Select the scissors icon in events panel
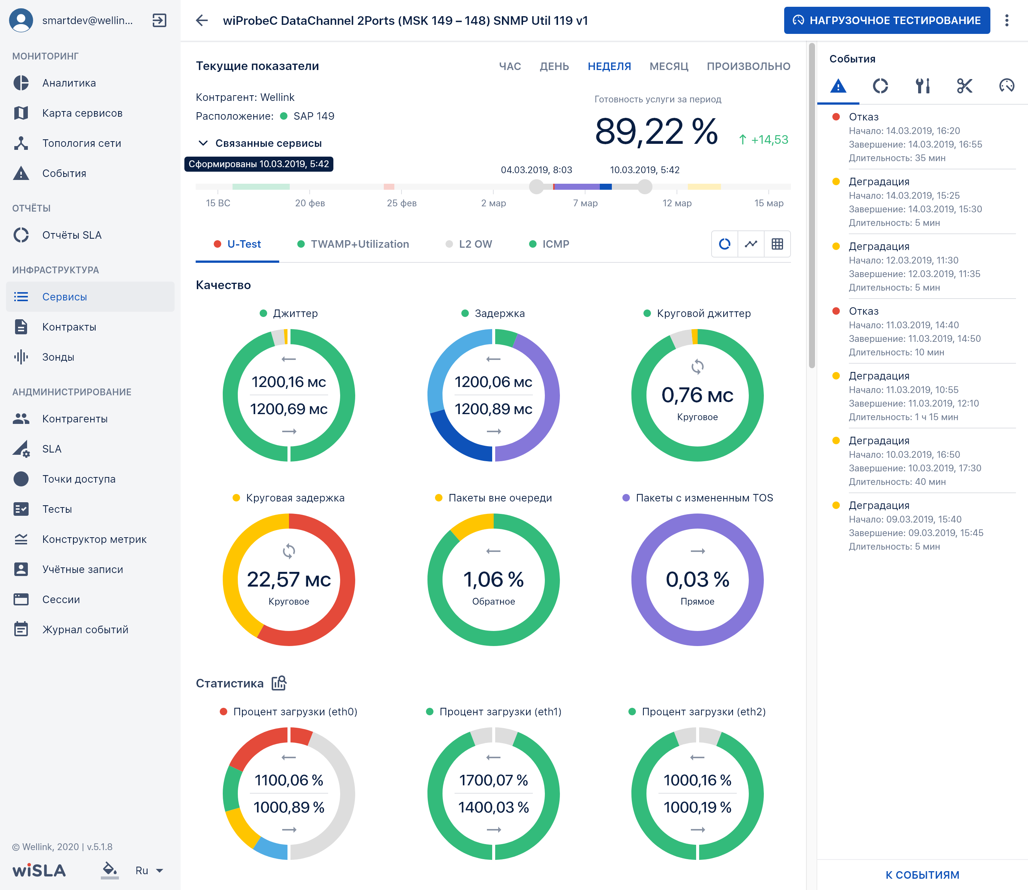 click(x=964, y=86)
